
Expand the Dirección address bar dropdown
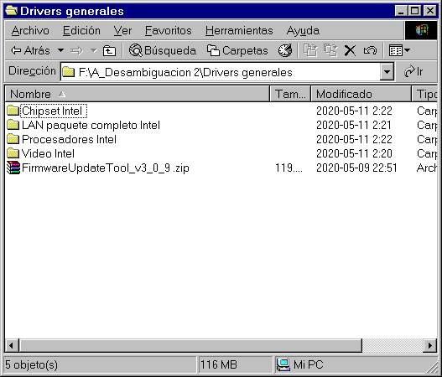pos(387,72)
